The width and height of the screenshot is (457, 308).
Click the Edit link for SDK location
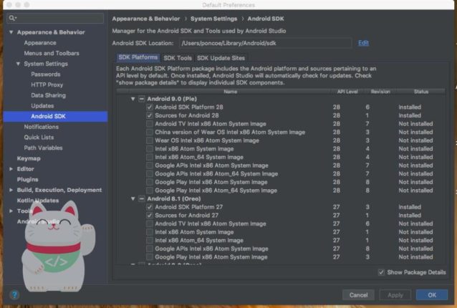(363, 43)
